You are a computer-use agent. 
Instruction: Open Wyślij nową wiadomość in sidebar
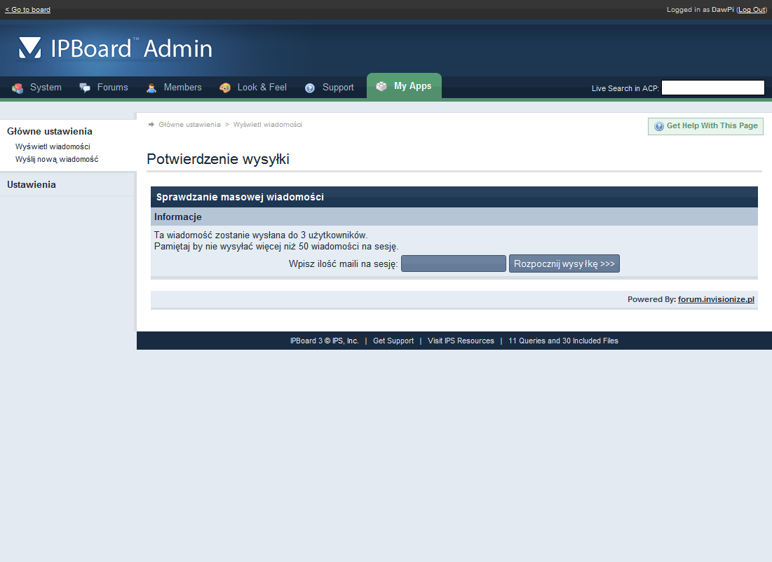coord(57,159)
